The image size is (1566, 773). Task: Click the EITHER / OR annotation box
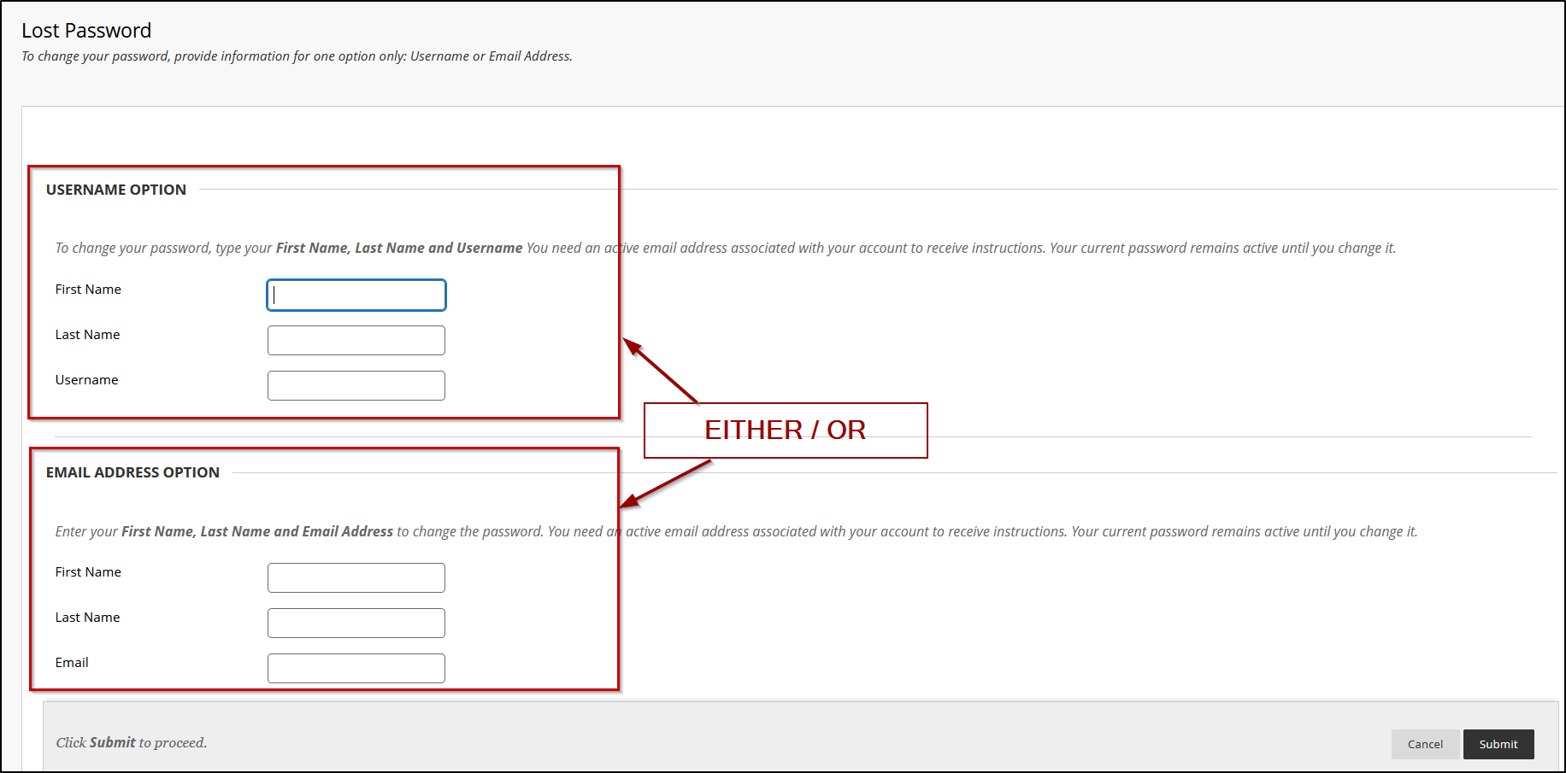coord(785,430)
